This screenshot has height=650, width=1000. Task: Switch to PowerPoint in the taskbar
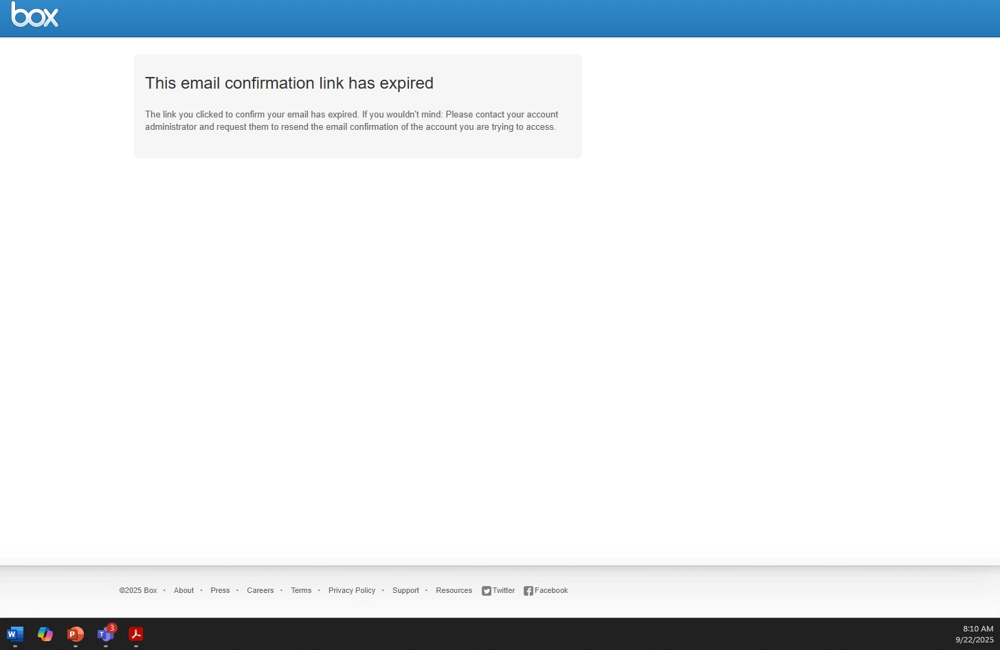pyautogui.click(x=76, y=634)
